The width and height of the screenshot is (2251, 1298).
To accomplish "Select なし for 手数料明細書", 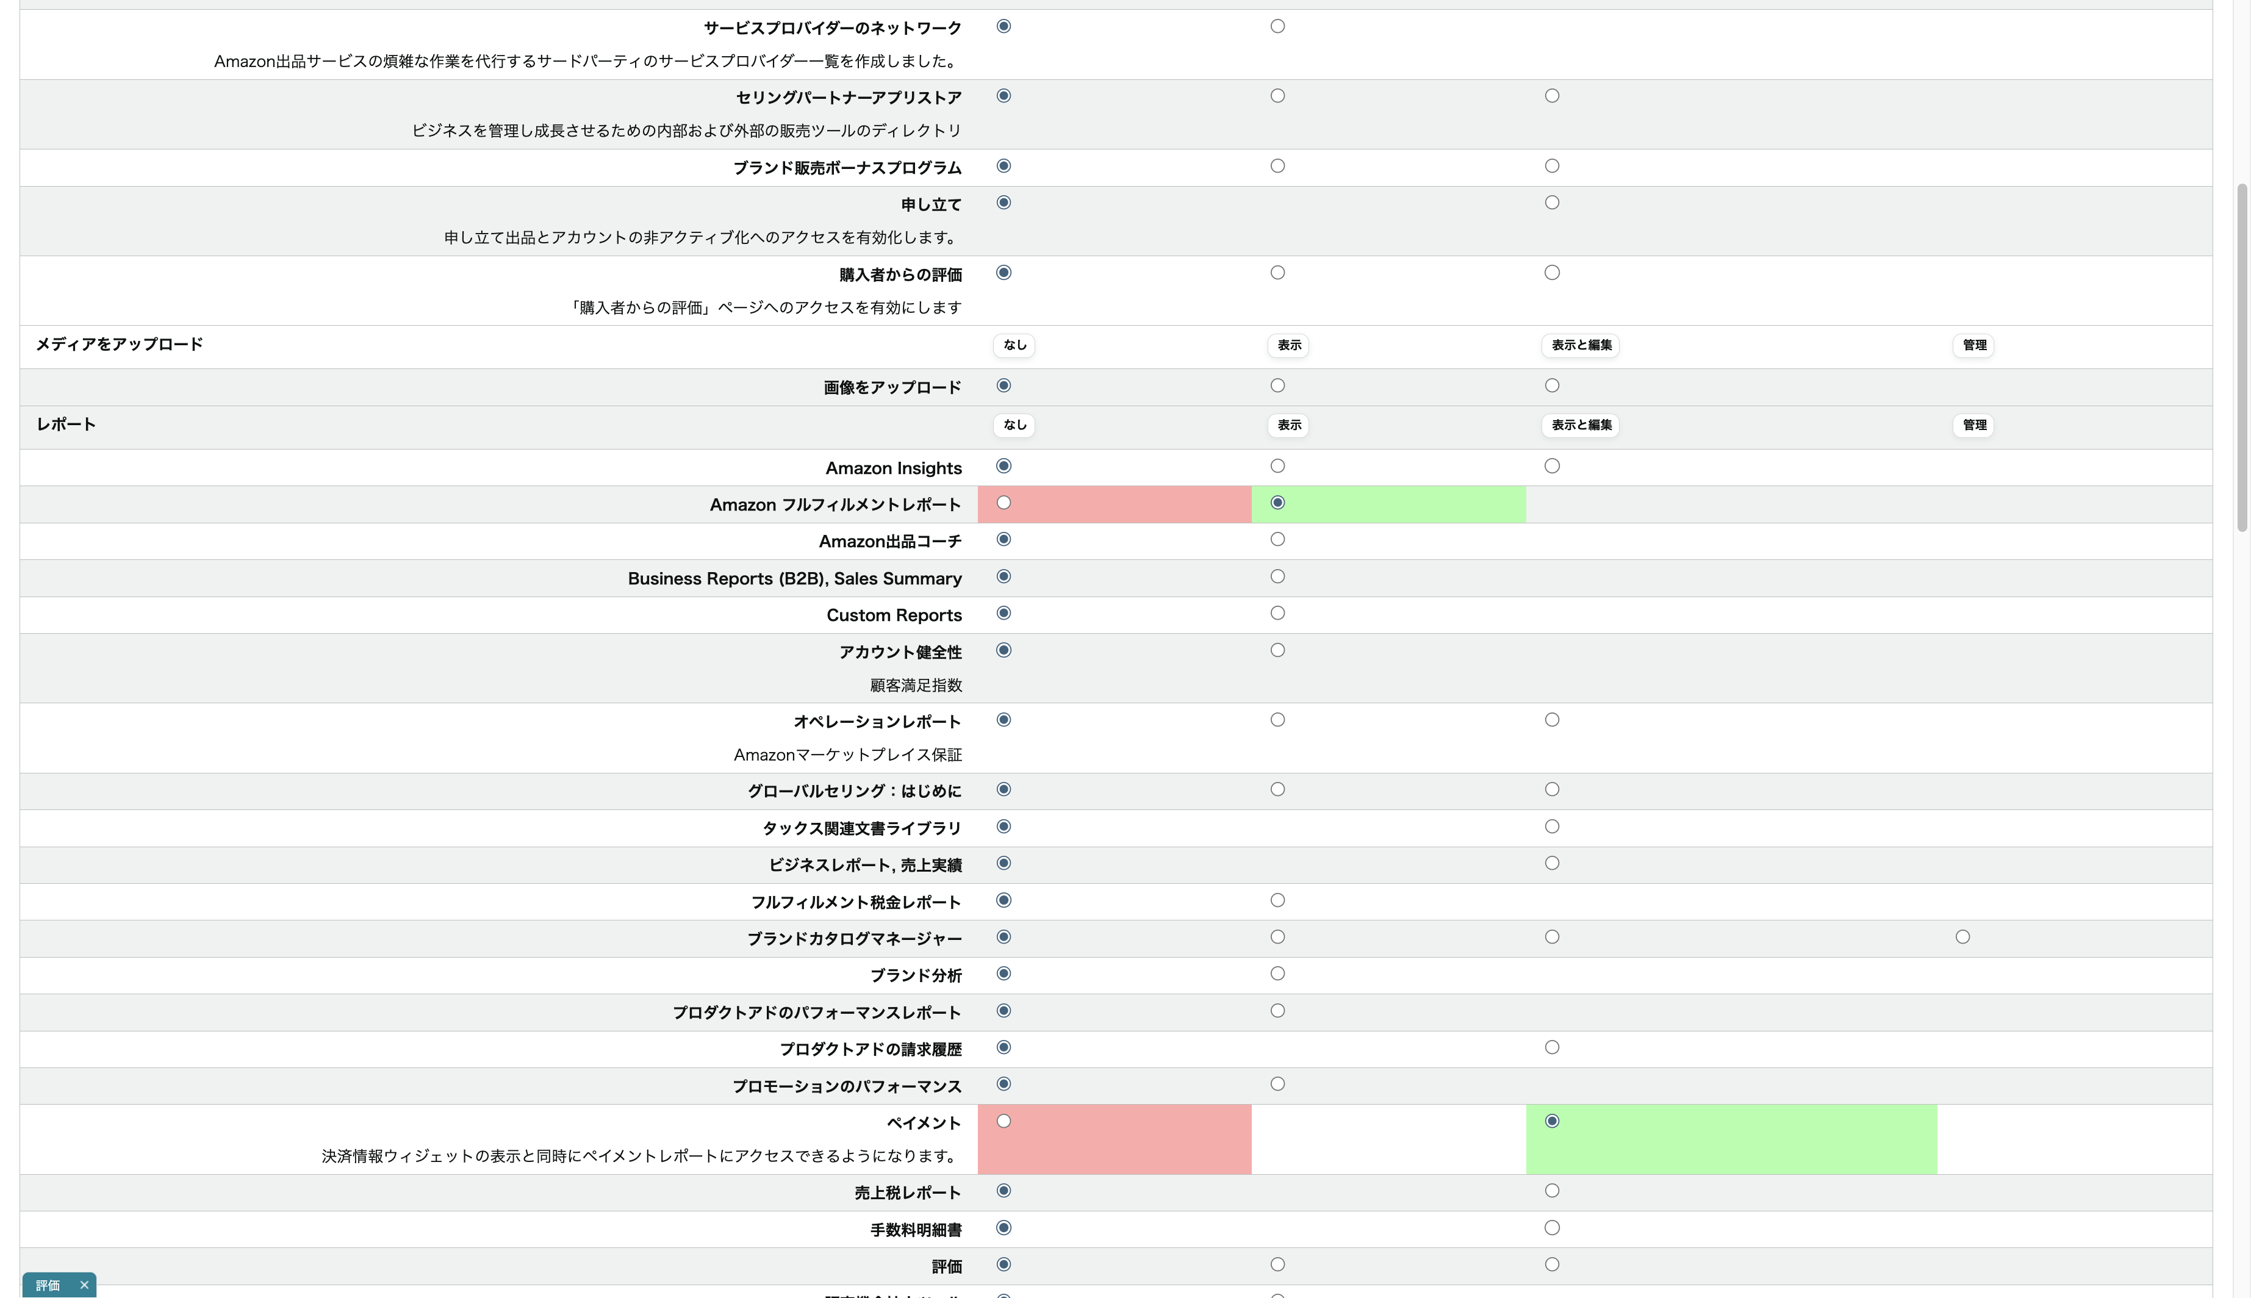I will click(1004, 1228).
